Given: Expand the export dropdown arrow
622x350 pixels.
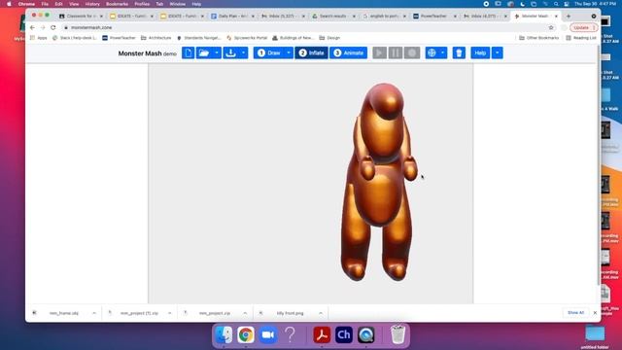Looking at the screenshot, I should [243, 52].
